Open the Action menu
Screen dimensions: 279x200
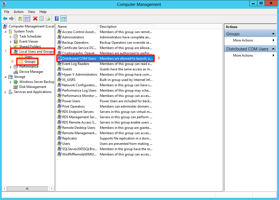coord(18,12)
